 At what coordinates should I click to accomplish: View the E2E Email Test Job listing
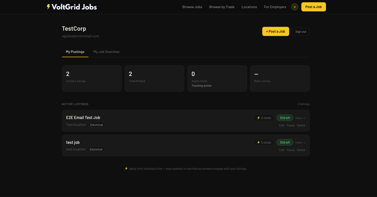click(300, 118)
